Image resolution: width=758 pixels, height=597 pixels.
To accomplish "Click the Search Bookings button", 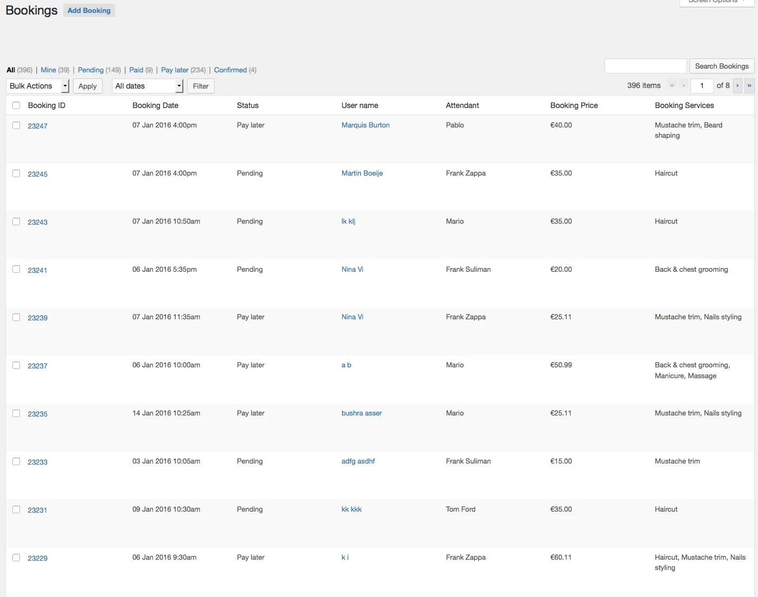I will [722, 66].
